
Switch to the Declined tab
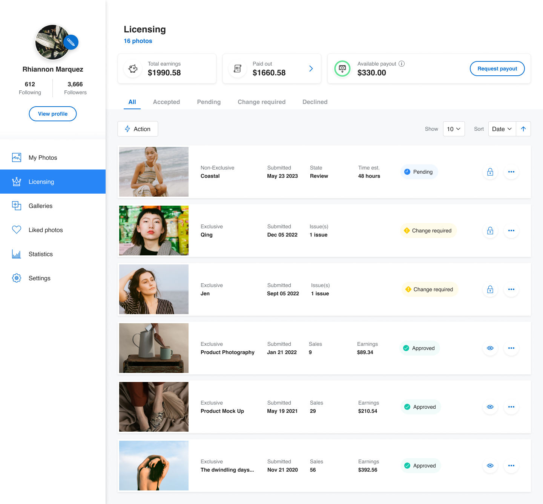315,102
